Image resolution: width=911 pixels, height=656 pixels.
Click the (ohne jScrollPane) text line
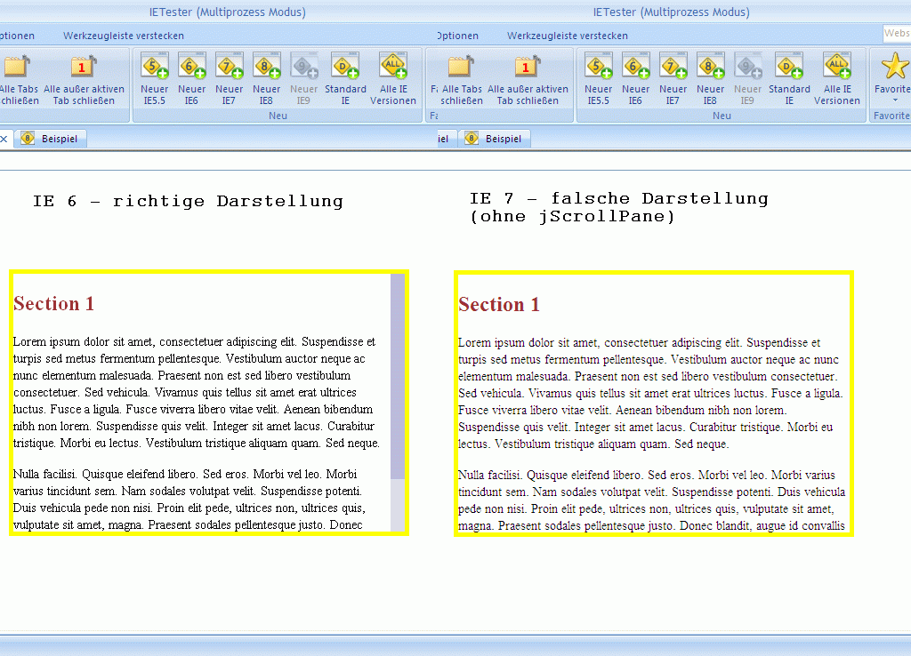[x=572, y=217]
